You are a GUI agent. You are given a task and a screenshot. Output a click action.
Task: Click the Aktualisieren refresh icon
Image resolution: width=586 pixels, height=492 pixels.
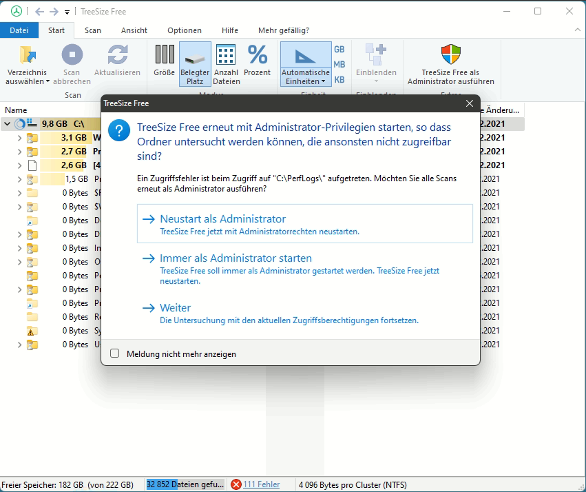pos(117,54)
